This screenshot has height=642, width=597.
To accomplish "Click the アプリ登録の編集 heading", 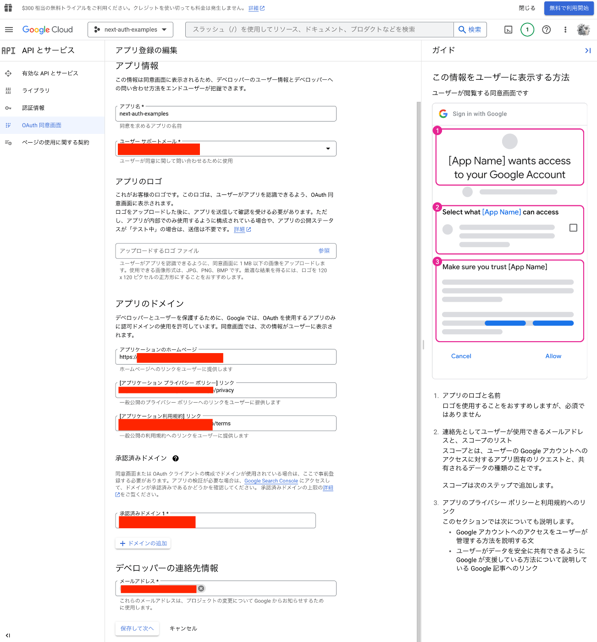I will coord(146,50).
